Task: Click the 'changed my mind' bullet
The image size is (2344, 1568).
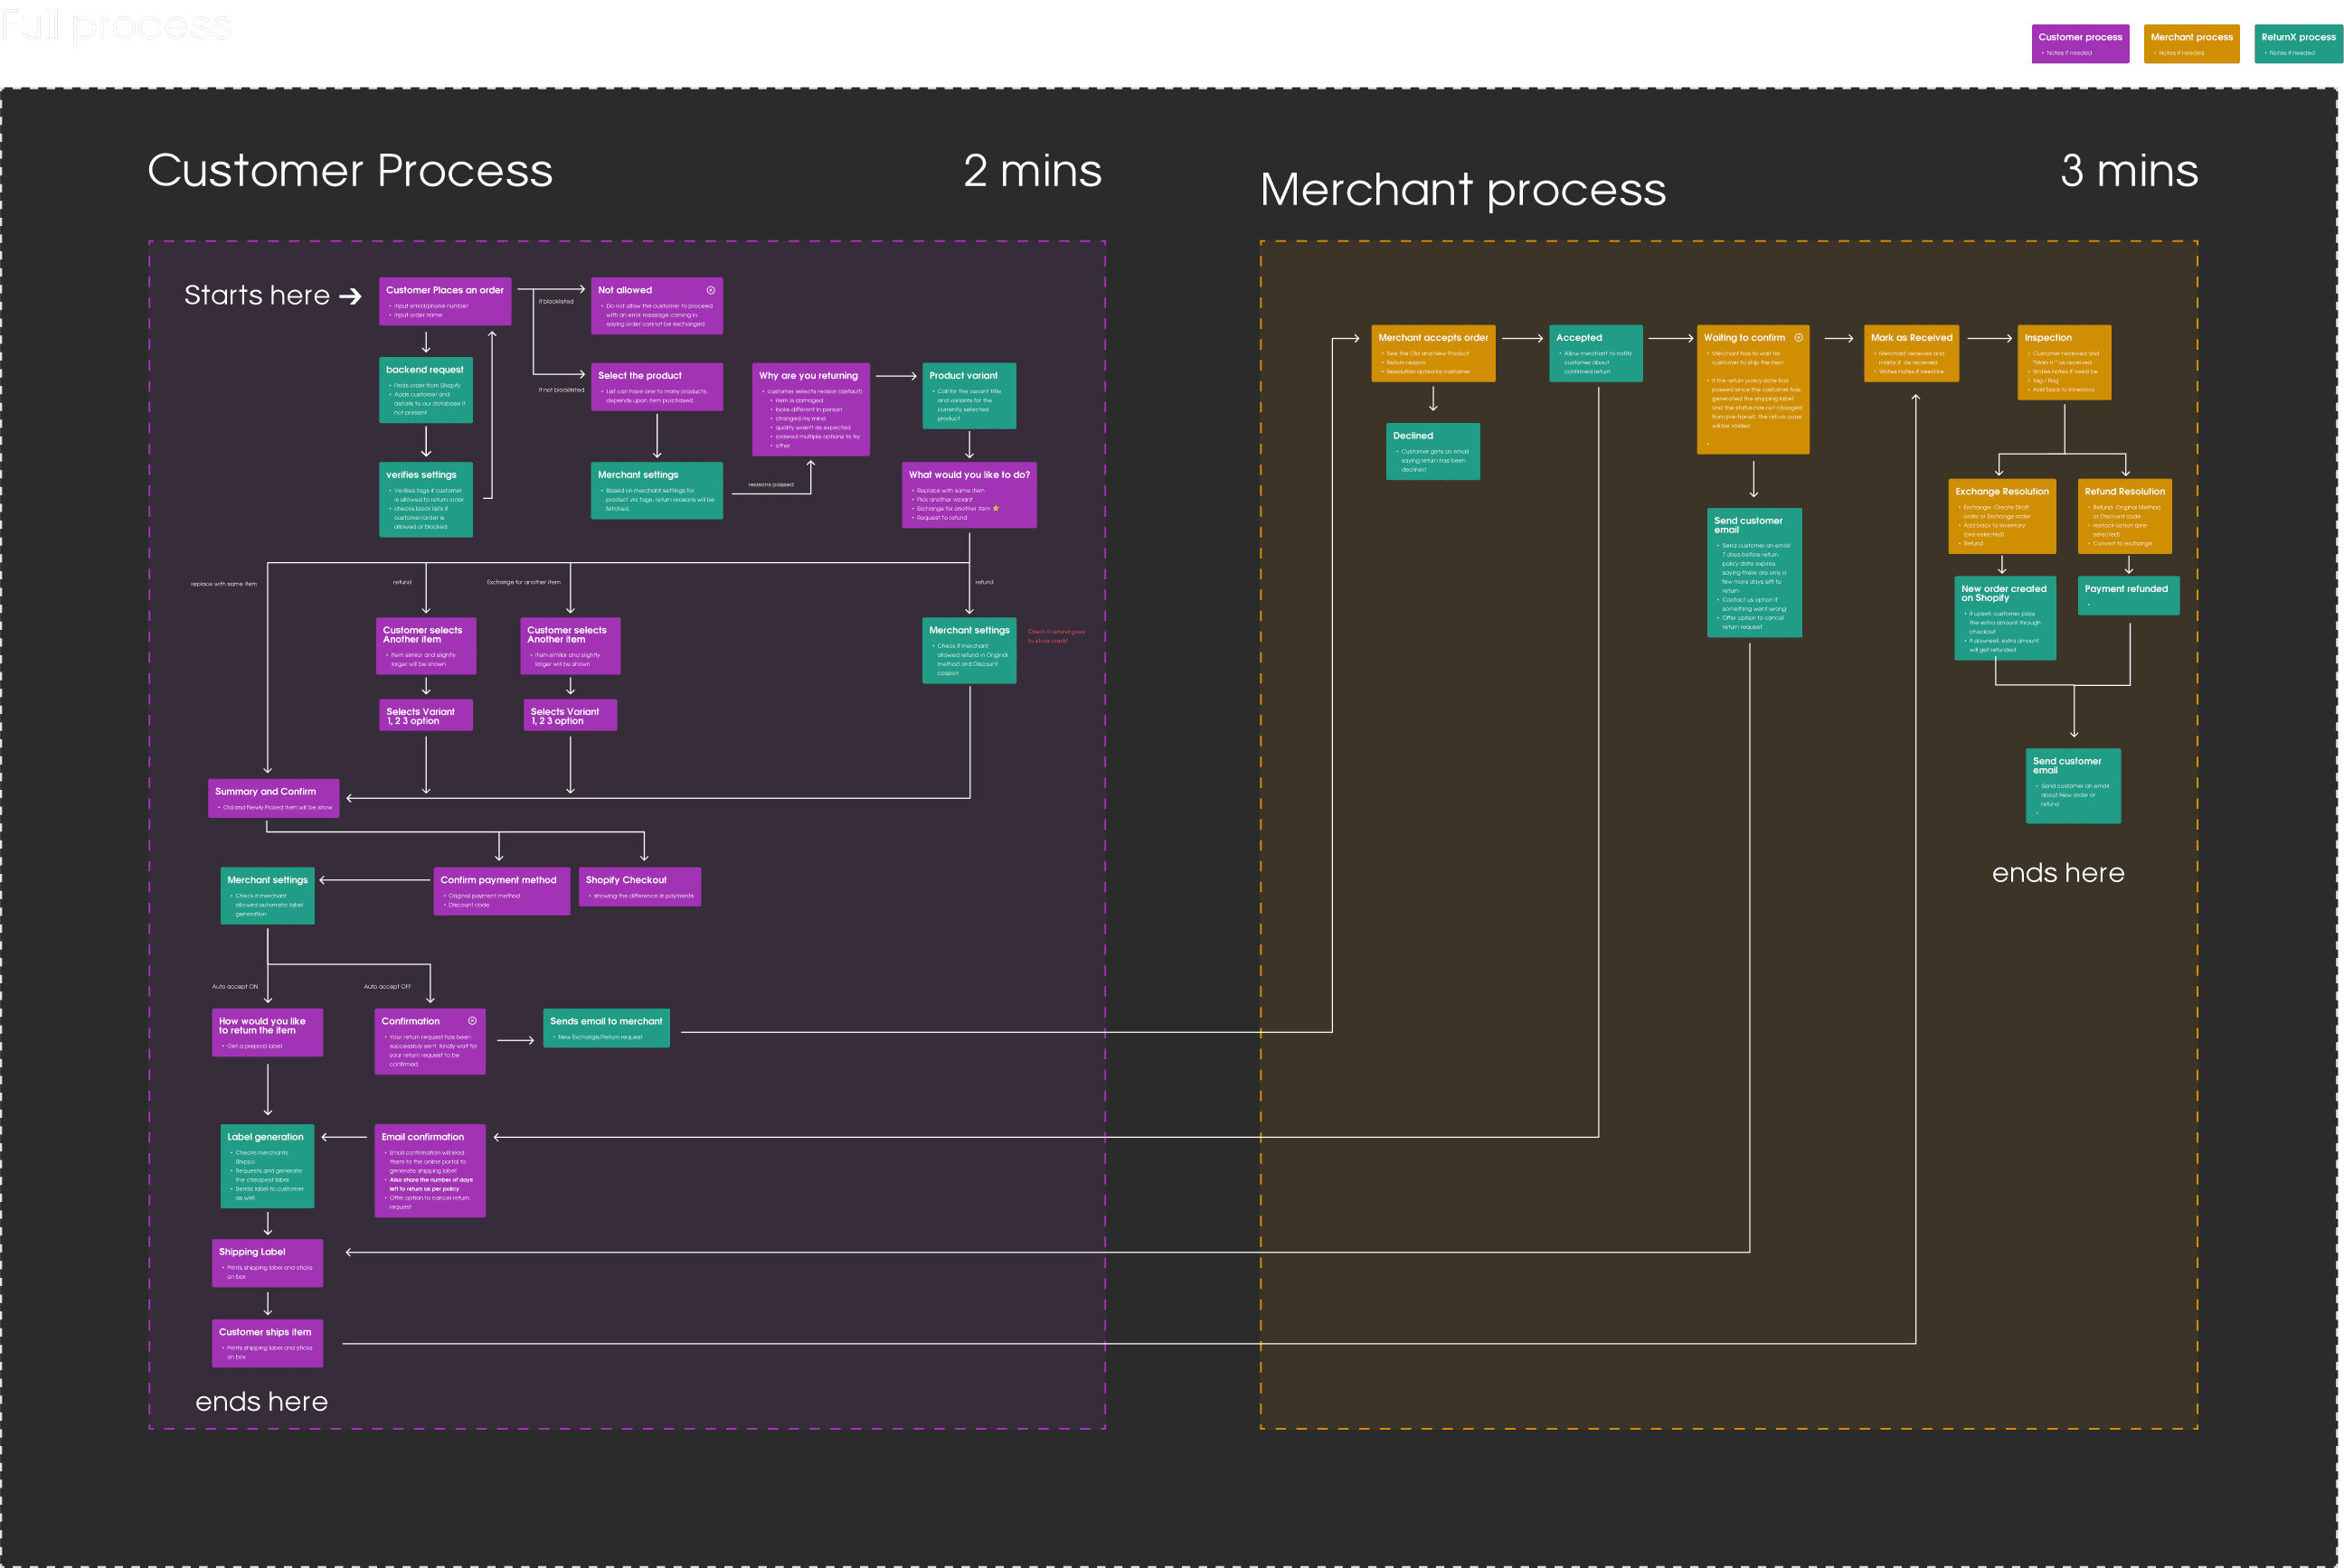Action: point(799,418)
